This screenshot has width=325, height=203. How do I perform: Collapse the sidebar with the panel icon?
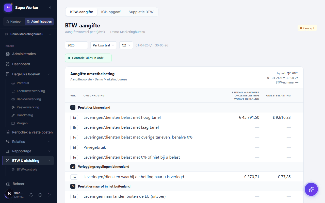pos(50,8)
